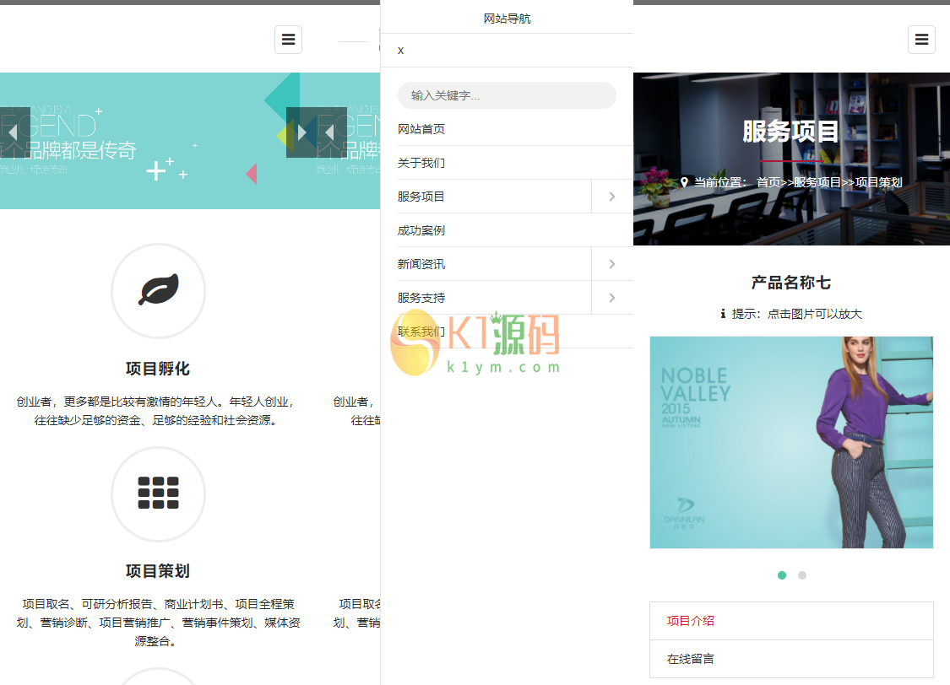The image size is (950, 685).
Task: Click the 提示：点击图片可以放大 hint text
Action: (x=796, y=314)
